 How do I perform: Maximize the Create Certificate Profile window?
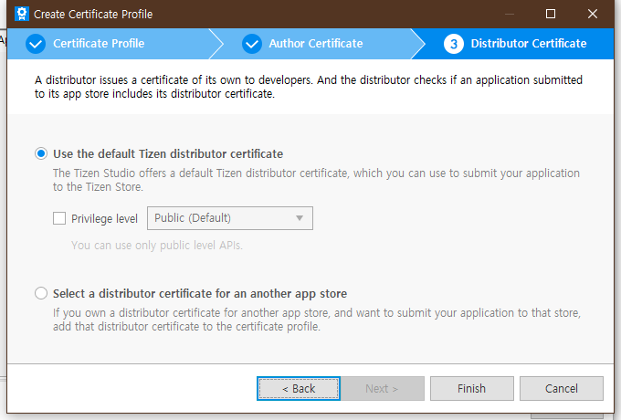click(551, 14)
